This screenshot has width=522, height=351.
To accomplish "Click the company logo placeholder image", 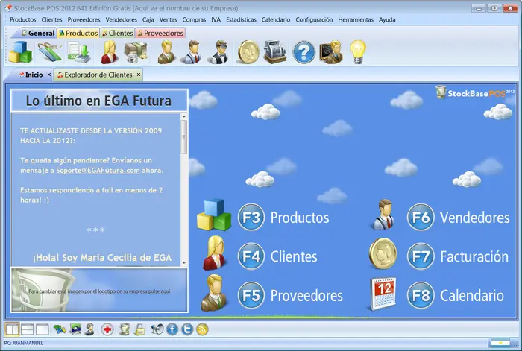I will [x=99, y=290].
